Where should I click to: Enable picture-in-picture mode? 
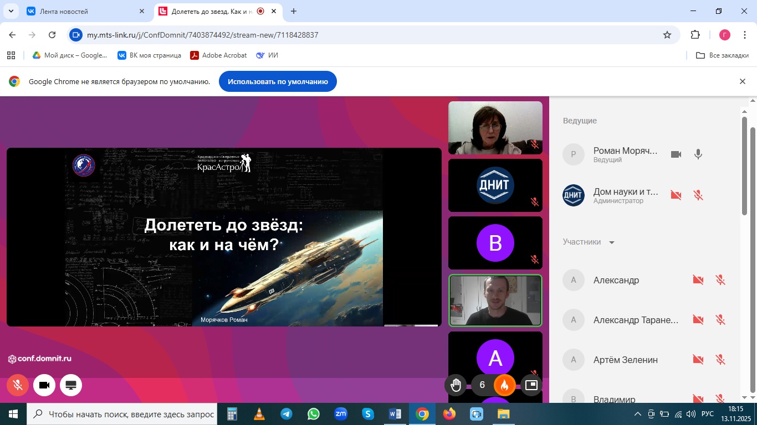point(531,385)
